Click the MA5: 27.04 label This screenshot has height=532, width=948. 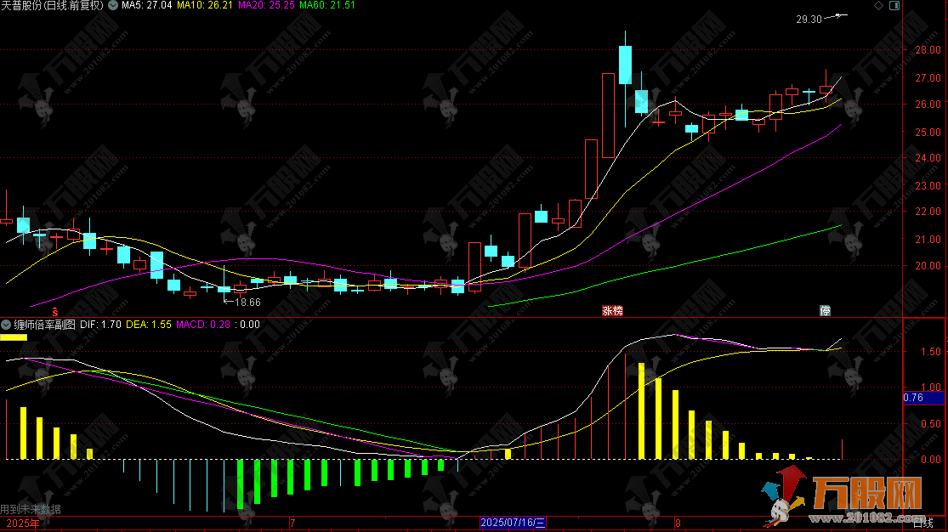(147, 5)
